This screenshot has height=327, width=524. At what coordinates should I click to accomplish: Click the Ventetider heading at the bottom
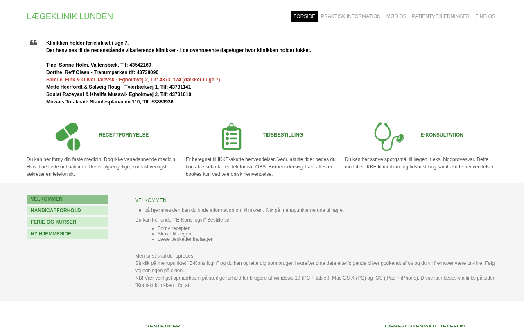(x=163, y=325)
